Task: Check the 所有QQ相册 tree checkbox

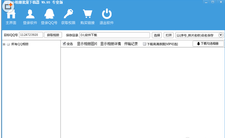Action: [8, 44]
